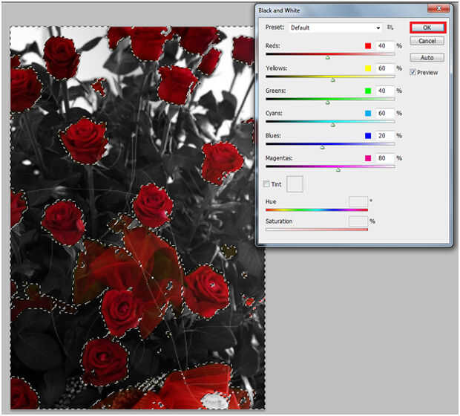The image size is (460, 416).
Task: Click the Reds percentage value field
Action: tap(384, 45)
